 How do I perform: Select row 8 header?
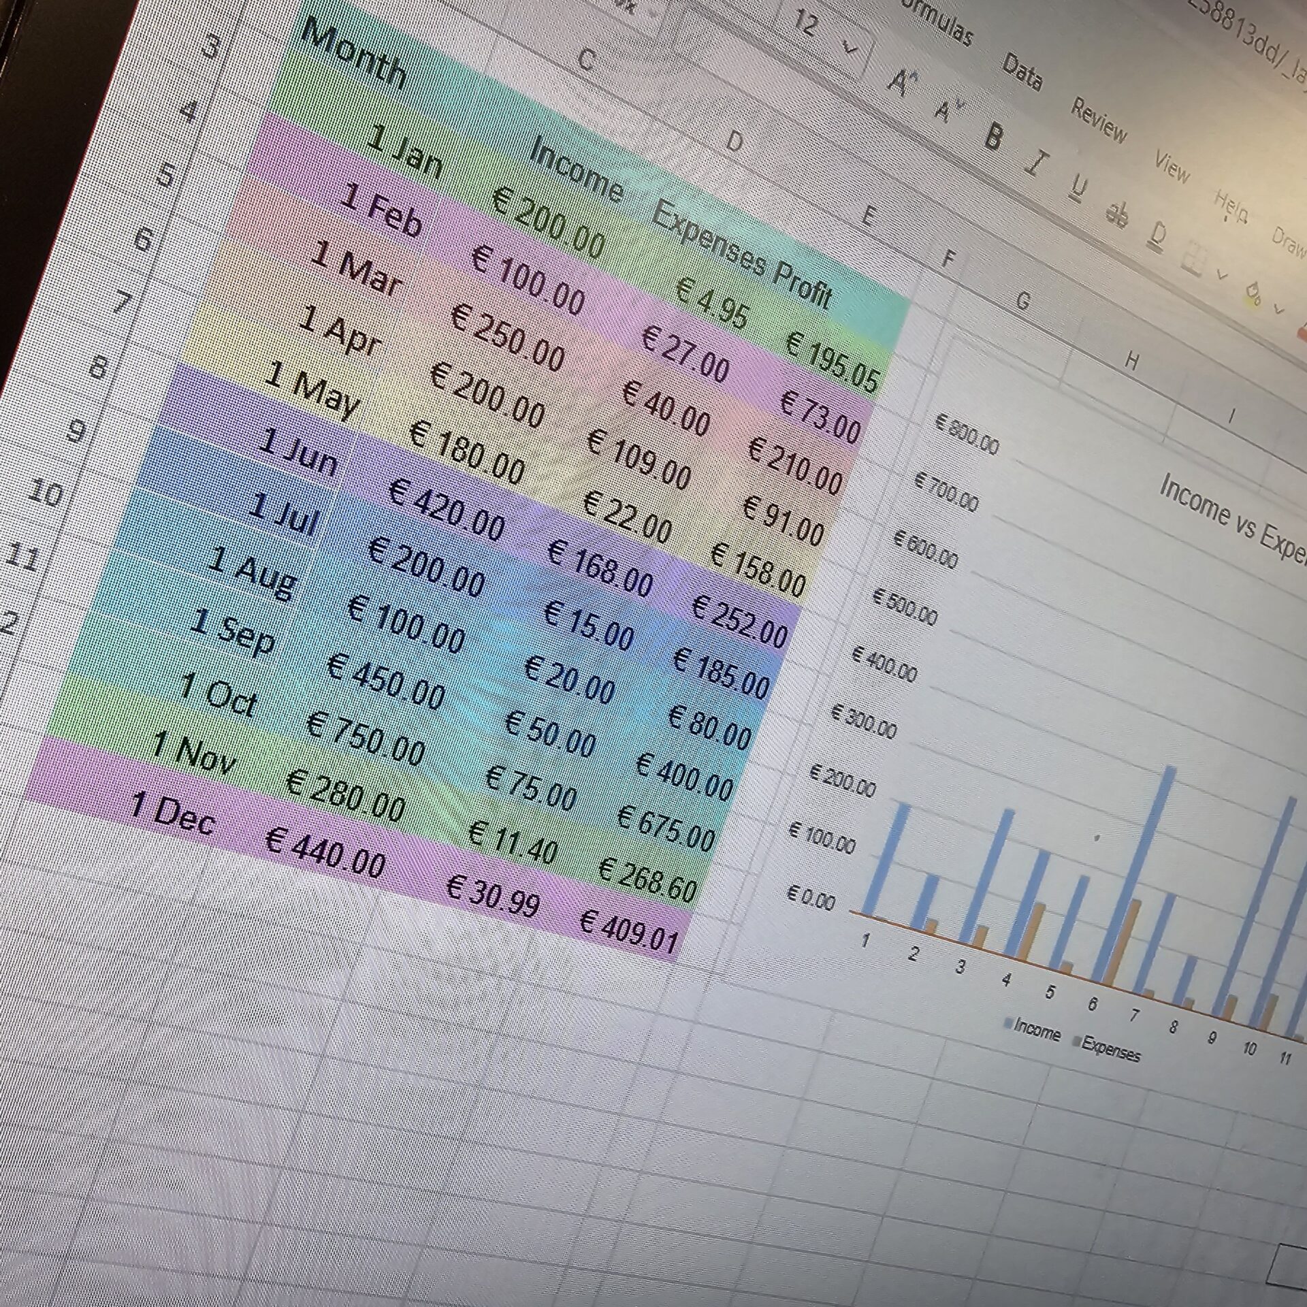click(97, 368)
